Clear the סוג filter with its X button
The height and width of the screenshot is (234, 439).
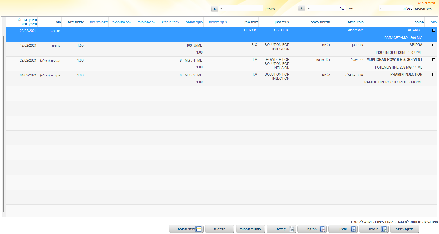click(x=301, y=8)
